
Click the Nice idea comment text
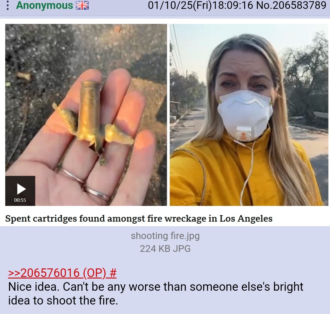pos(156,293)
